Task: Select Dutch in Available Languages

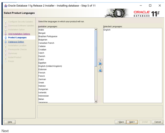Action: (x=66, y=60)
